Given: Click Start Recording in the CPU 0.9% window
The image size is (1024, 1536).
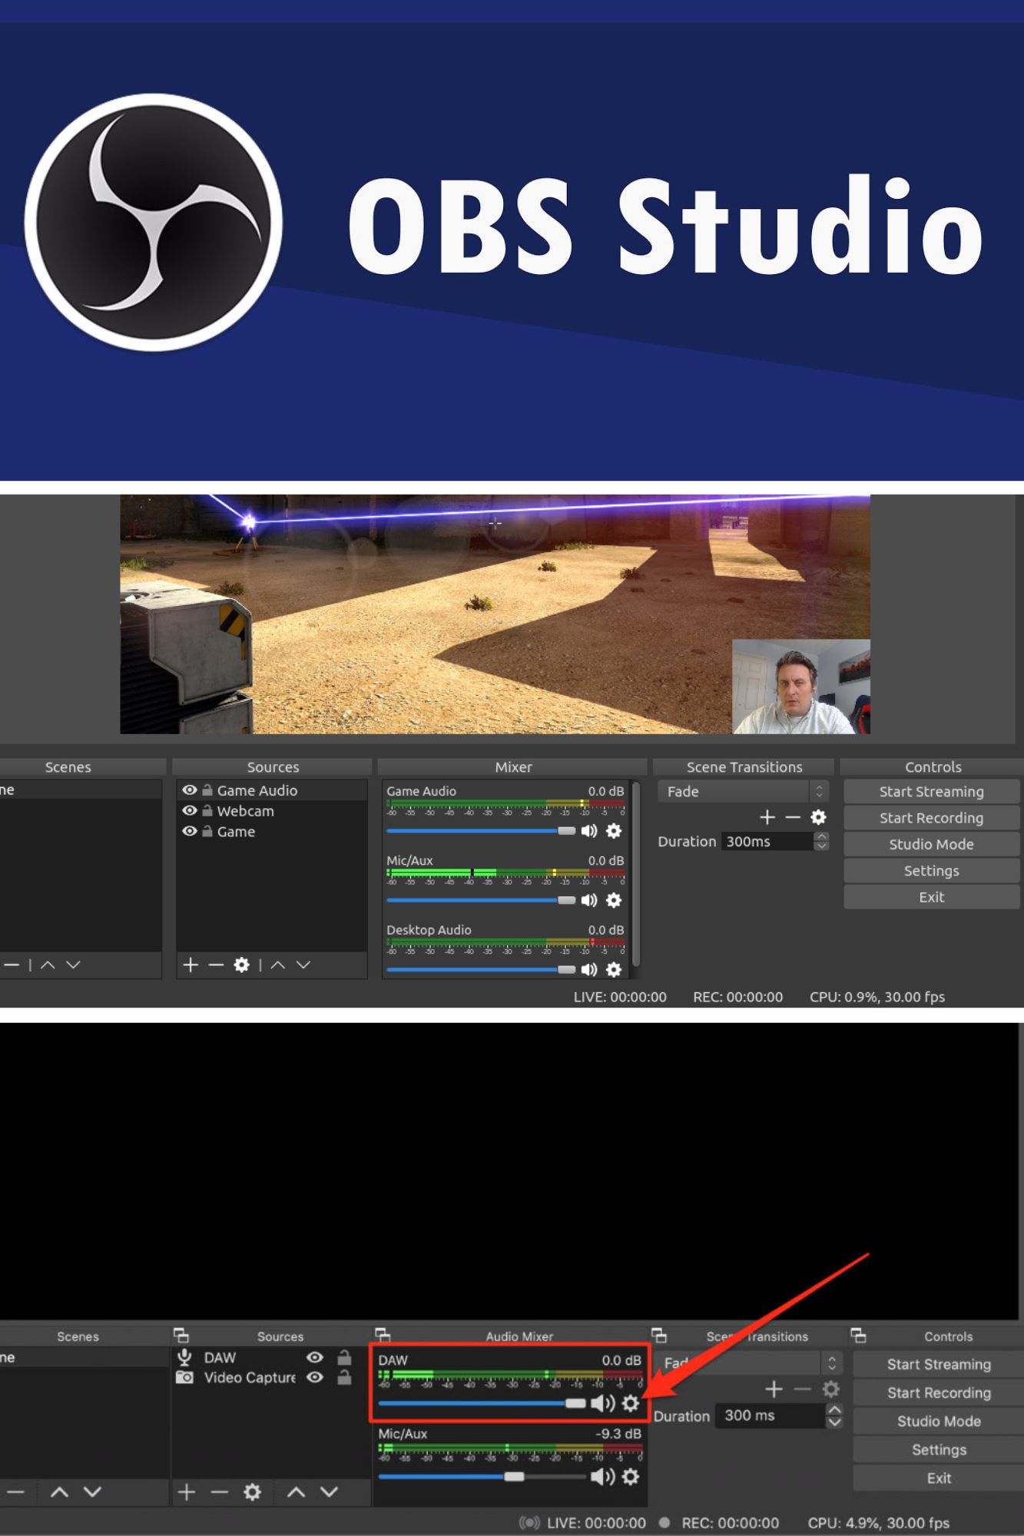Looking at the screenshot, I should tap(931, 818).
